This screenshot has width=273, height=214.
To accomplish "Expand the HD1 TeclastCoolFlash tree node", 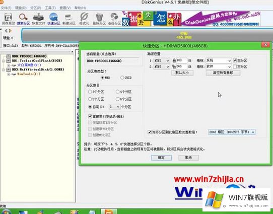I will tap(4, 61).
